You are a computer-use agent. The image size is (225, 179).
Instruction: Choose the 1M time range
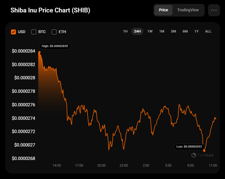(162, 31)
